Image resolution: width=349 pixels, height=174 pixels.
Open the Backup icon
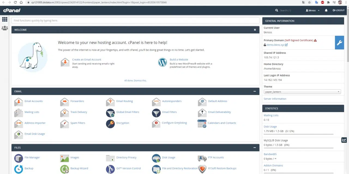point(19,169)
